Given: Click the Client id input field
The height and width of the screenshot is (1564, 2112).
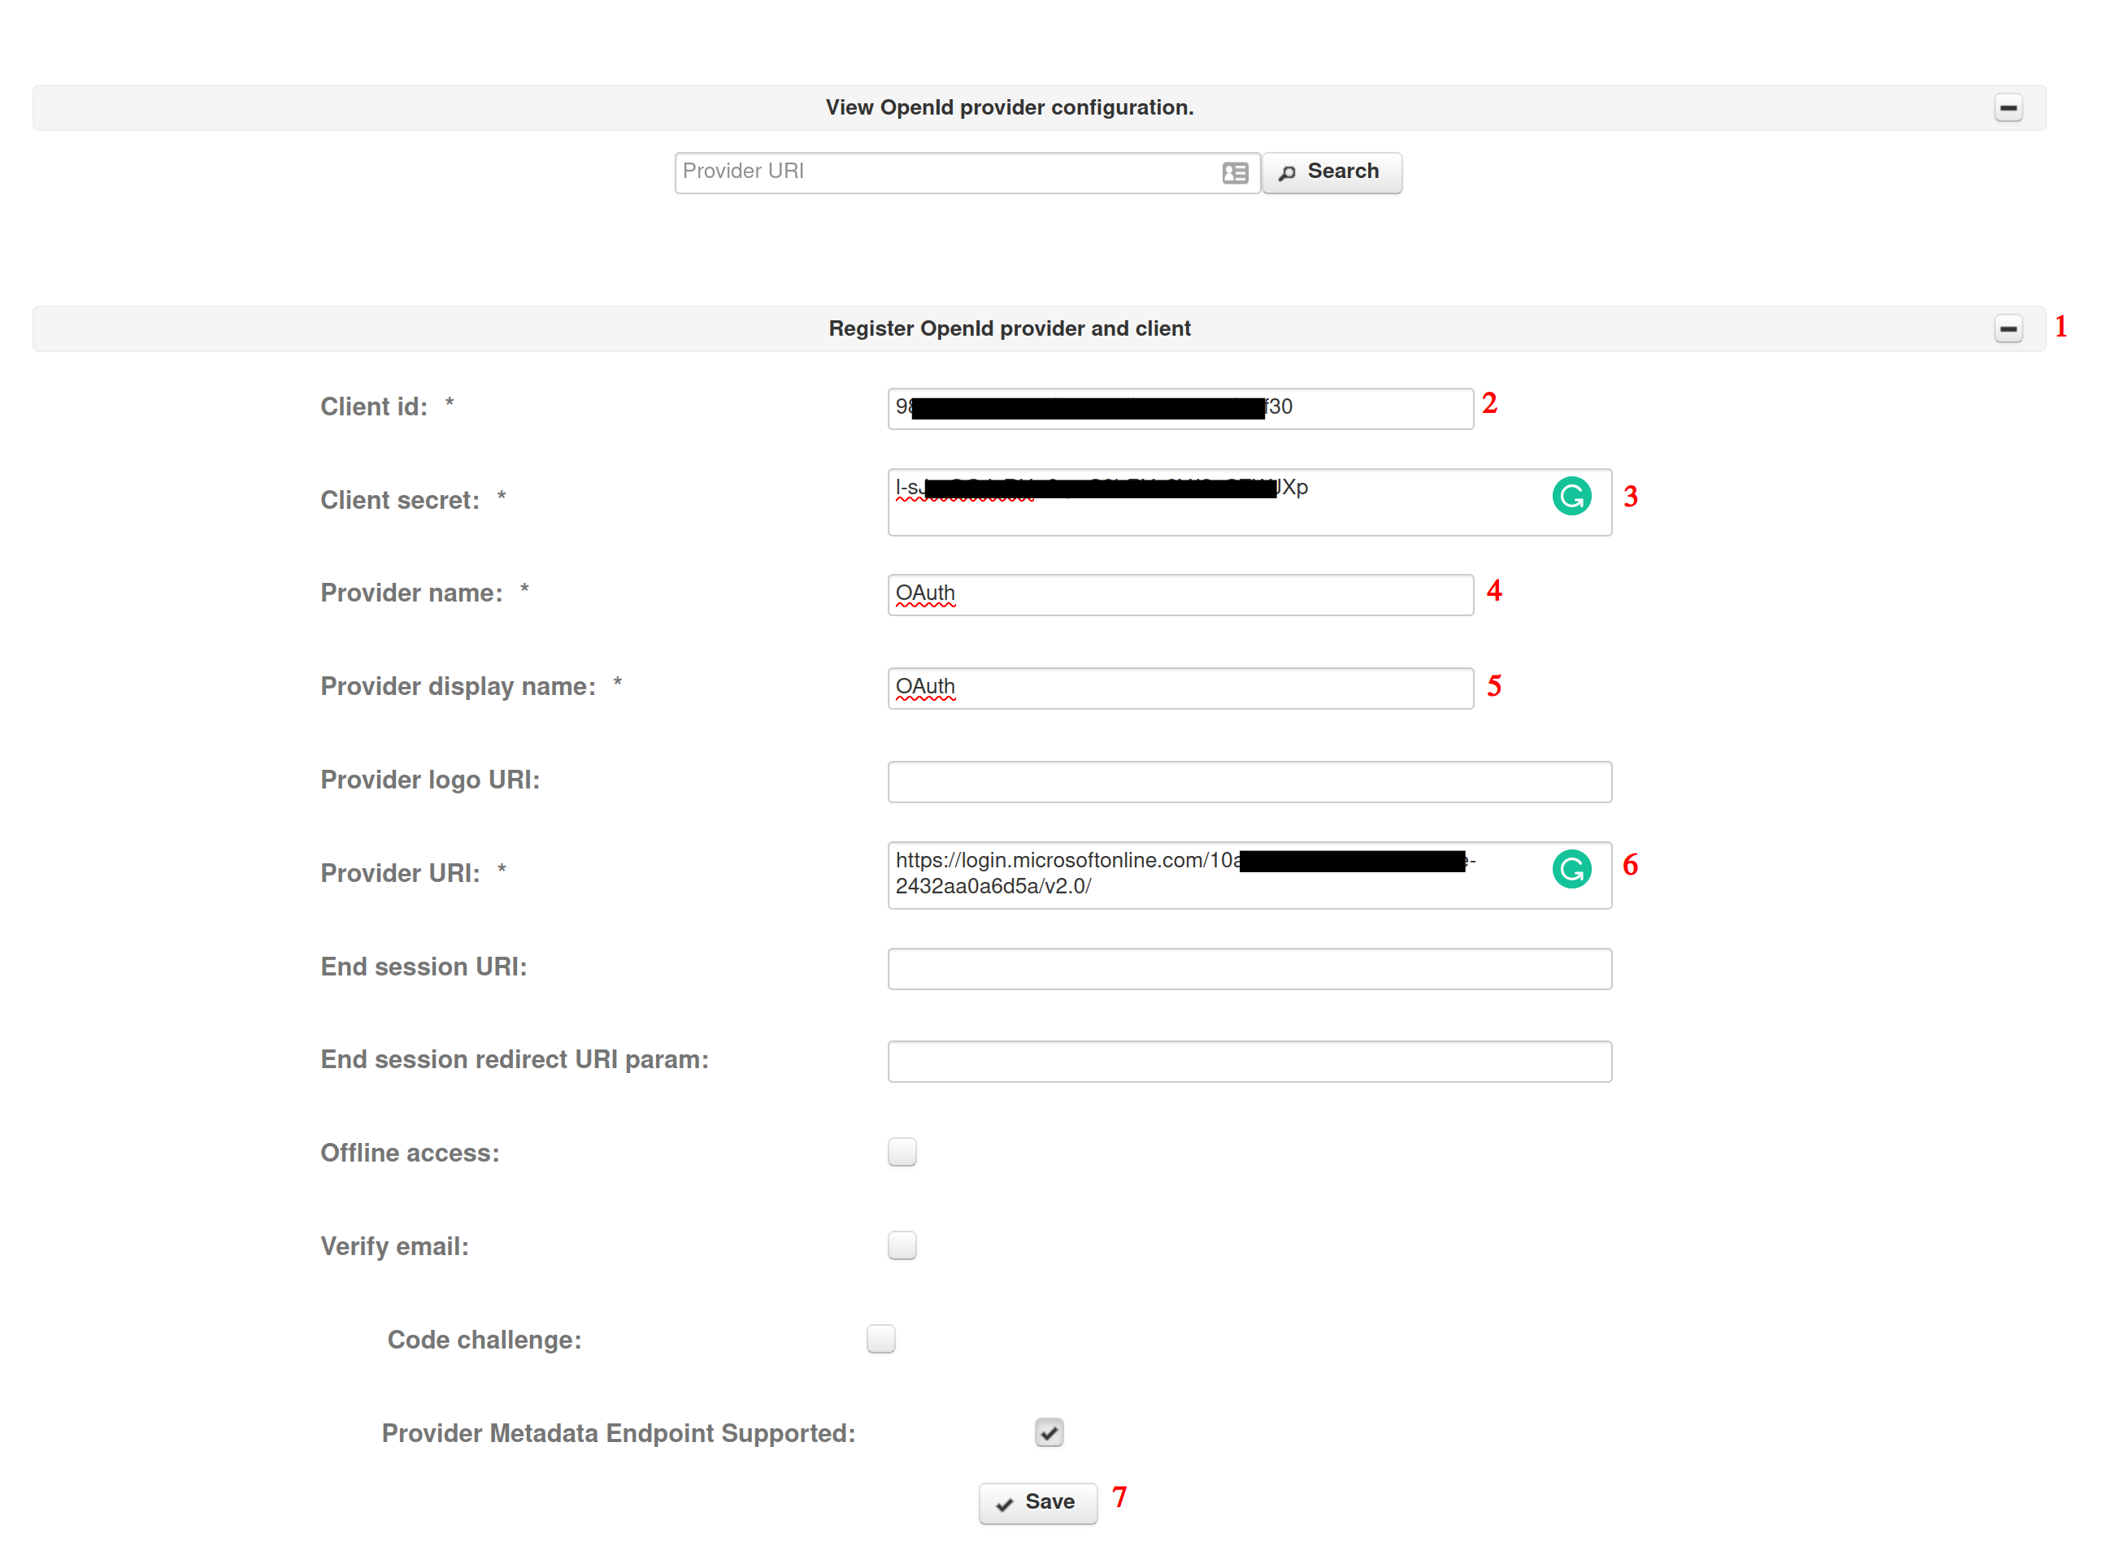Looking at the screenshot, I should (1180, 408).
